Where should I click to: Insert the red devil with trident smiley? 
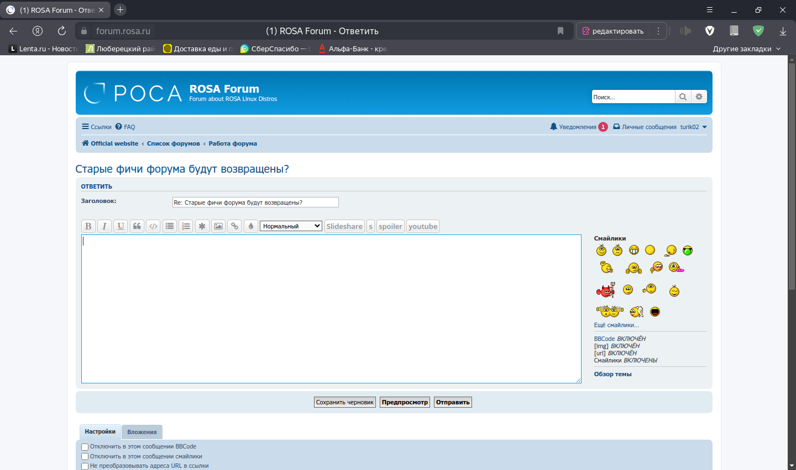click(x=606, y=290)
